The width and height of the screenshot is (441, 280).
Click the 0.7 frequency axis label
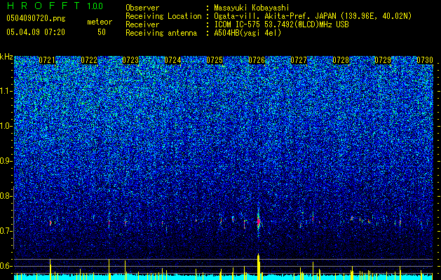click(x=6, y=231)
